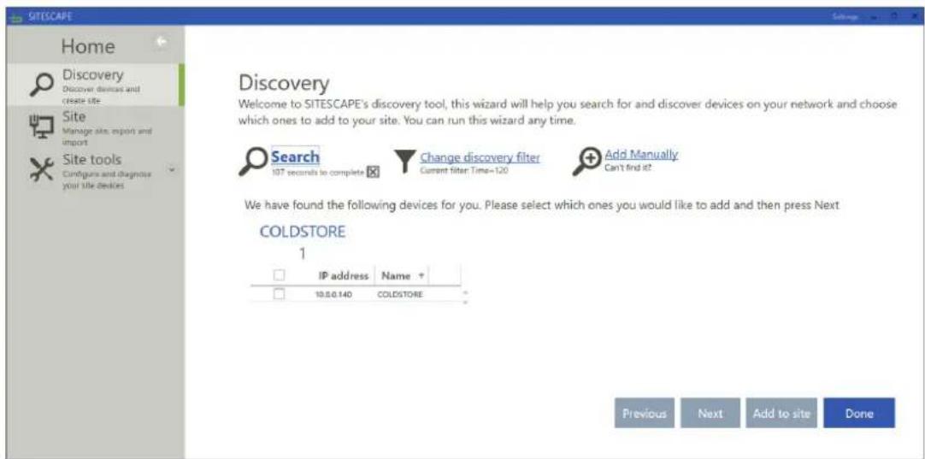Click the "107 seconds to complete" text
The width and height of the screenshot is (925, 459).
click(318, 173)
